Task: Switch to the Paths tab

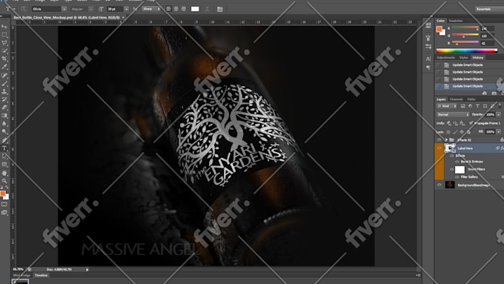Action: [x=471, y=99]
